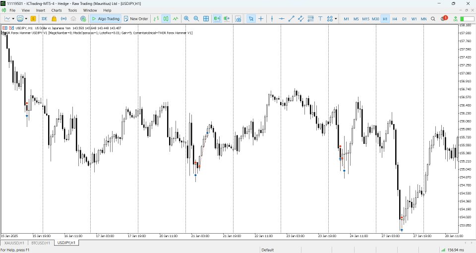Switch chart to bar chart

point(156,18)
